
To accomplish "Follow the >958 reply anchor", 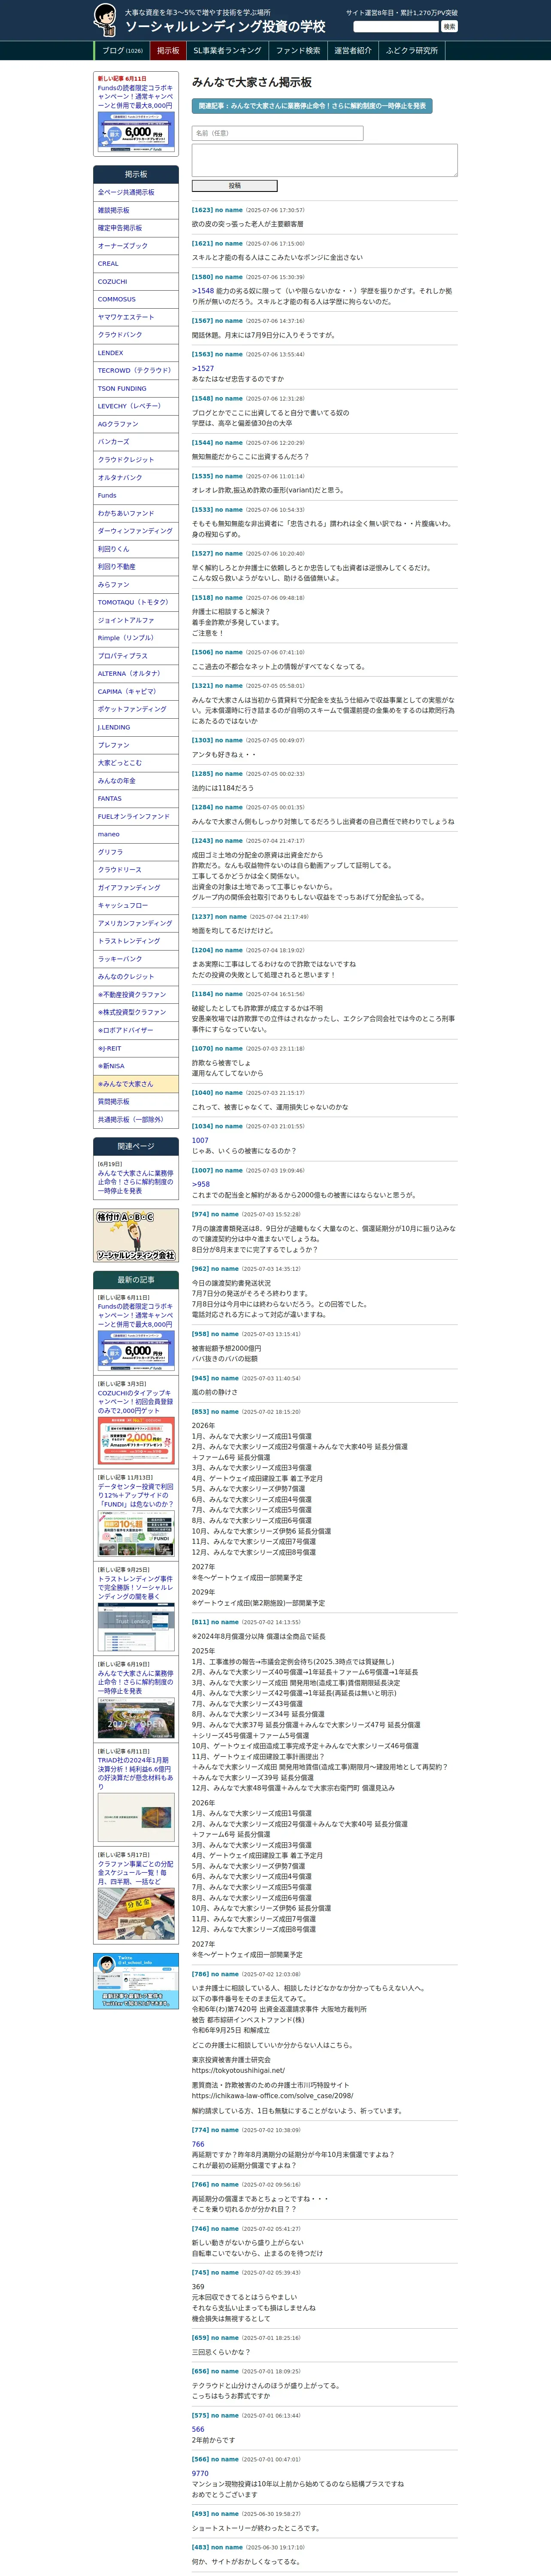I will 201,1184.
